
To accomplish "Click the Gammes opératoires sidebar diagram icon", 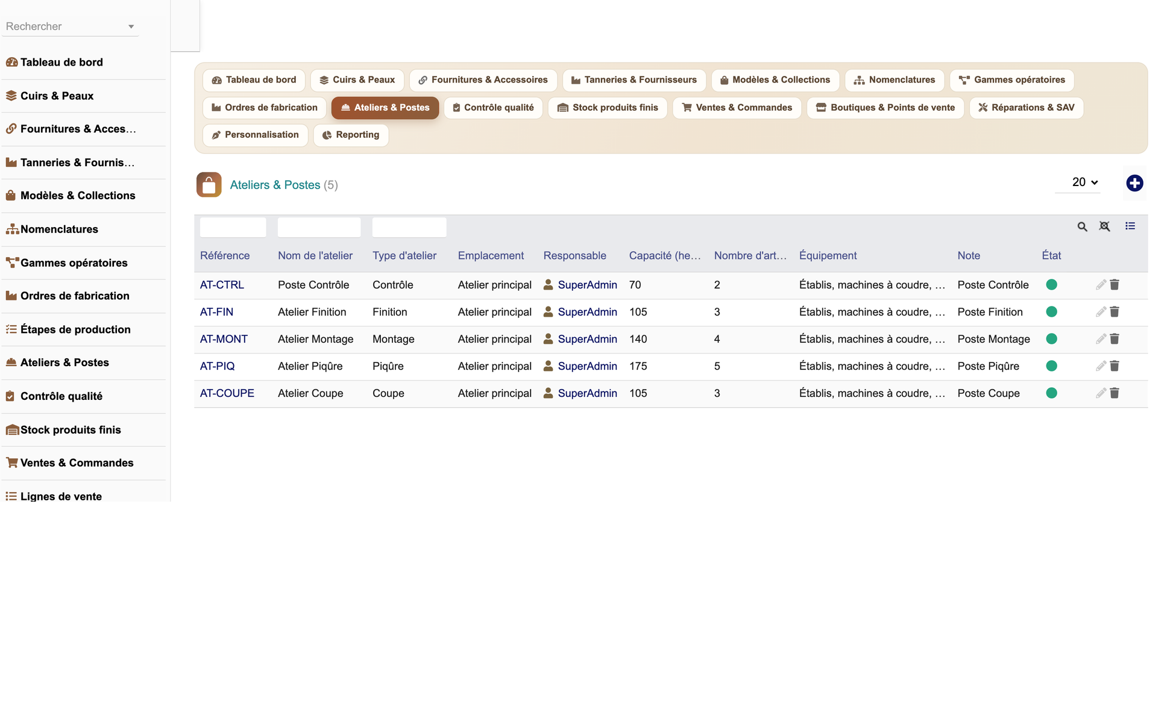I will [x=12, y=263].
